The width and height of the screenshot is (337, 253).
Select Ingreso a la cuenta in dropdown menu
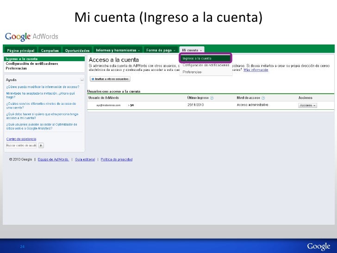205,58
